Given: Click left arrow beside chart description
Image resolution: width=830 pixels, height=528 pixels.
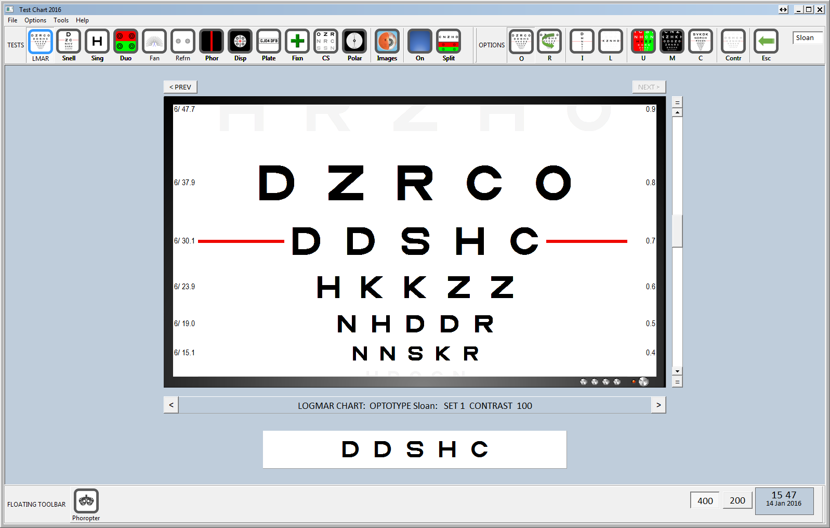Looking at the screenshot, I should 171,405.
